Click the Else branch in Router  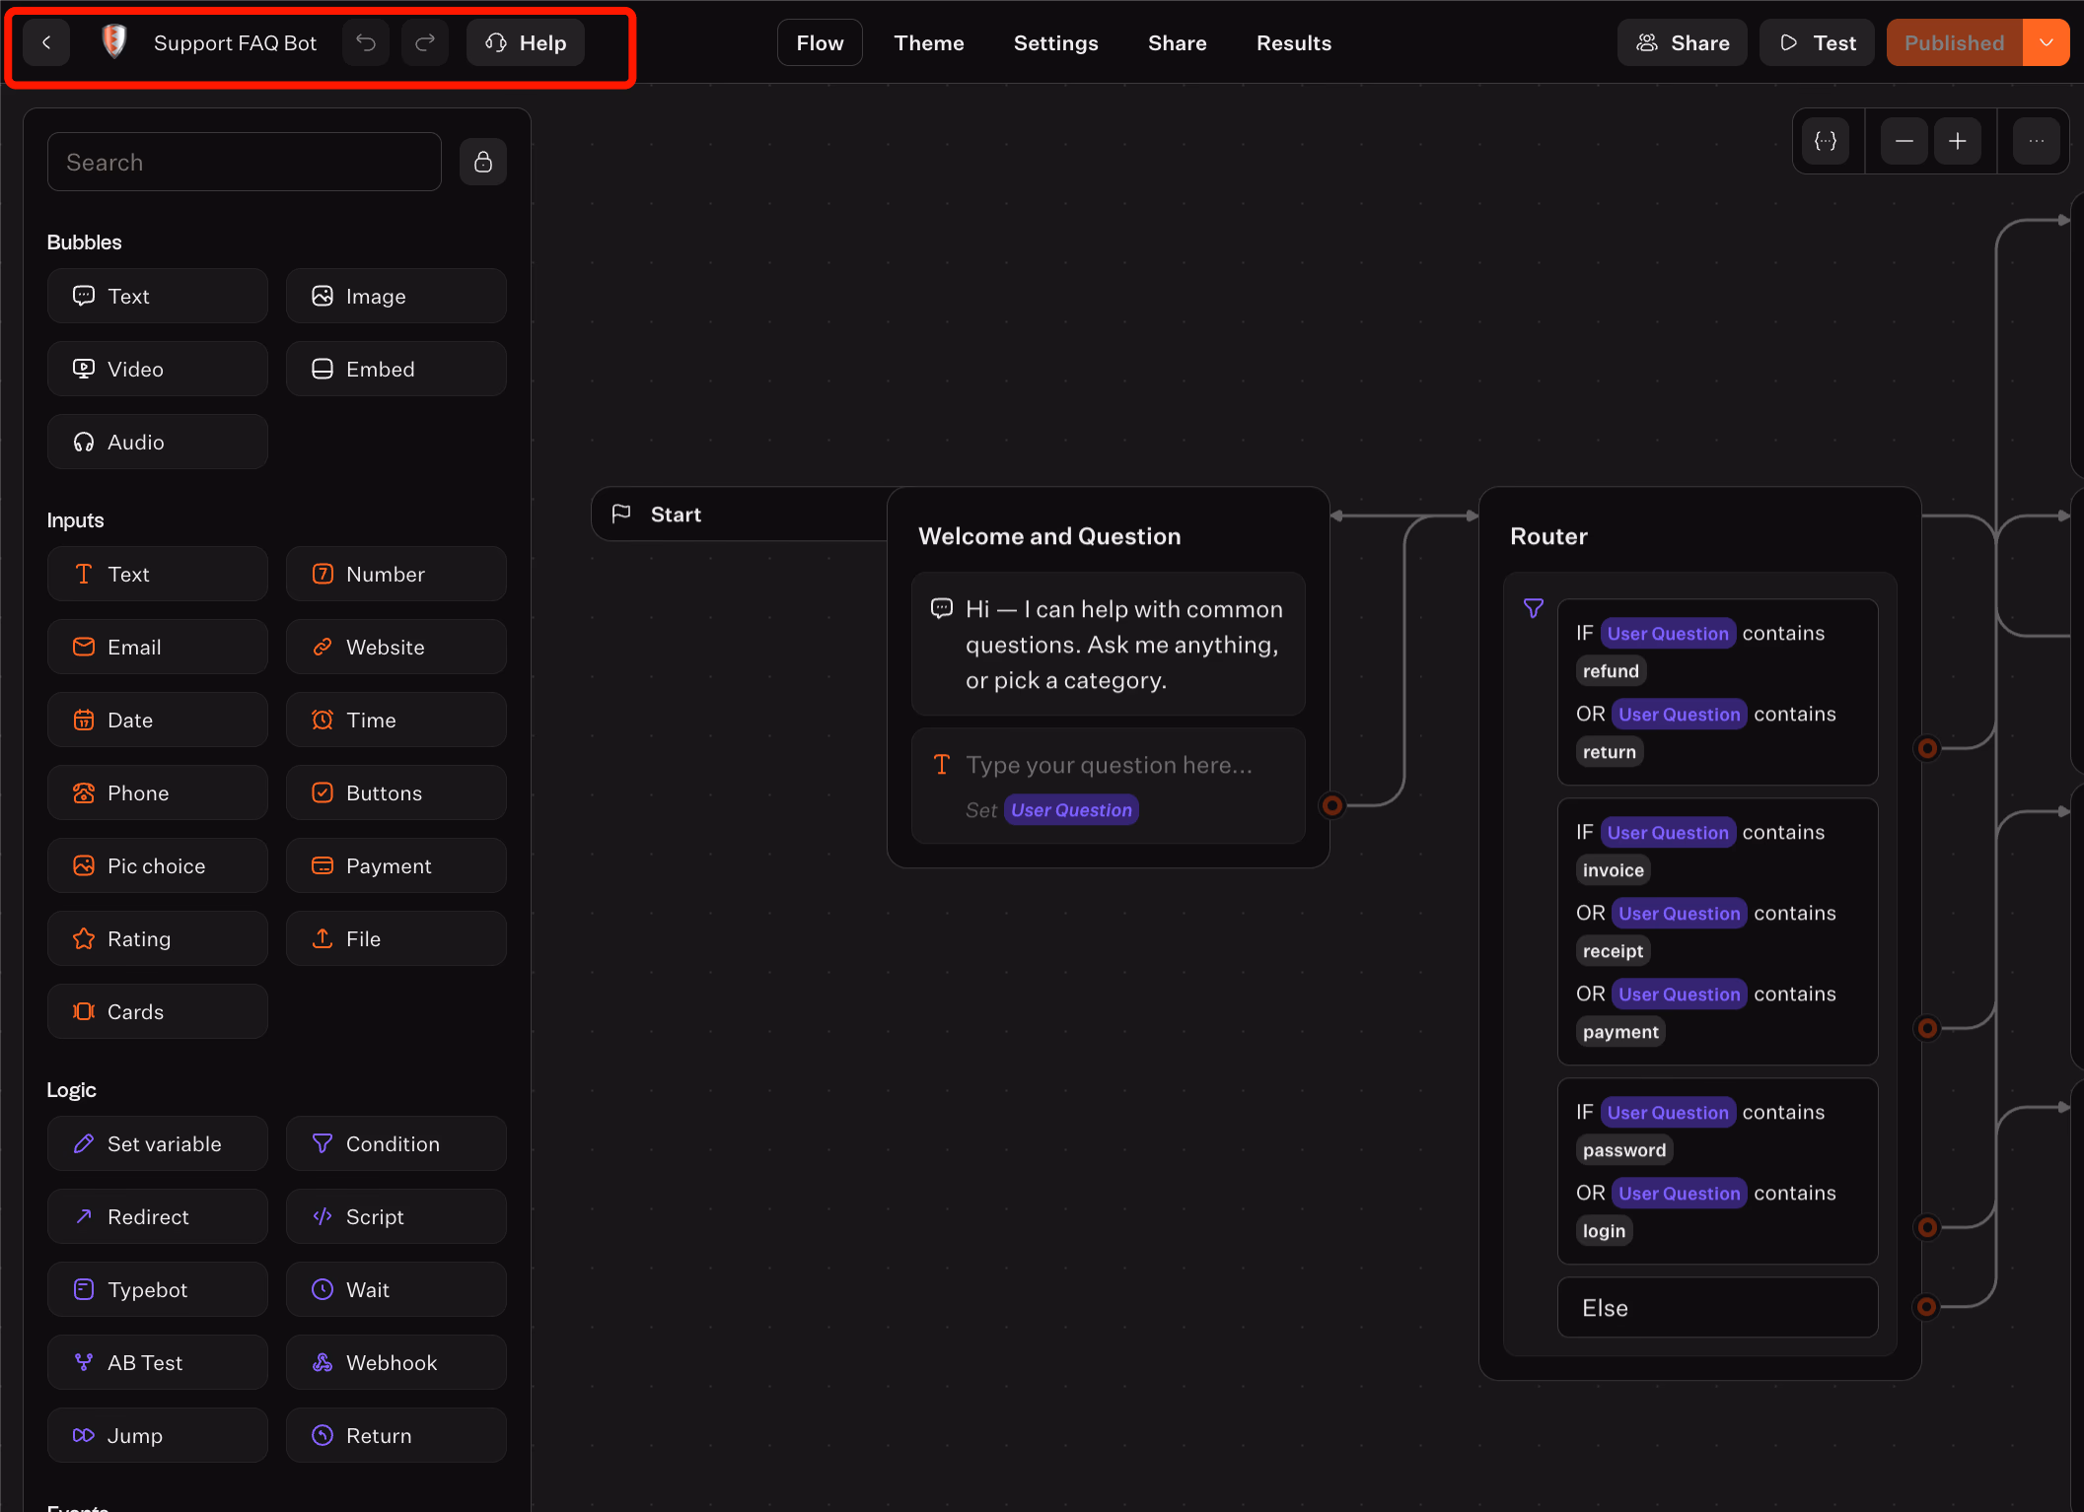pos(1716,1308)
